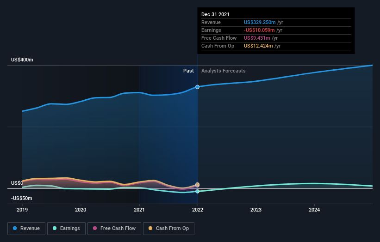Image resolution: width=380 pixels, height=242 pixels.
Task: Select the 2022 x-axis label
Action: click(x=198, y=210)
